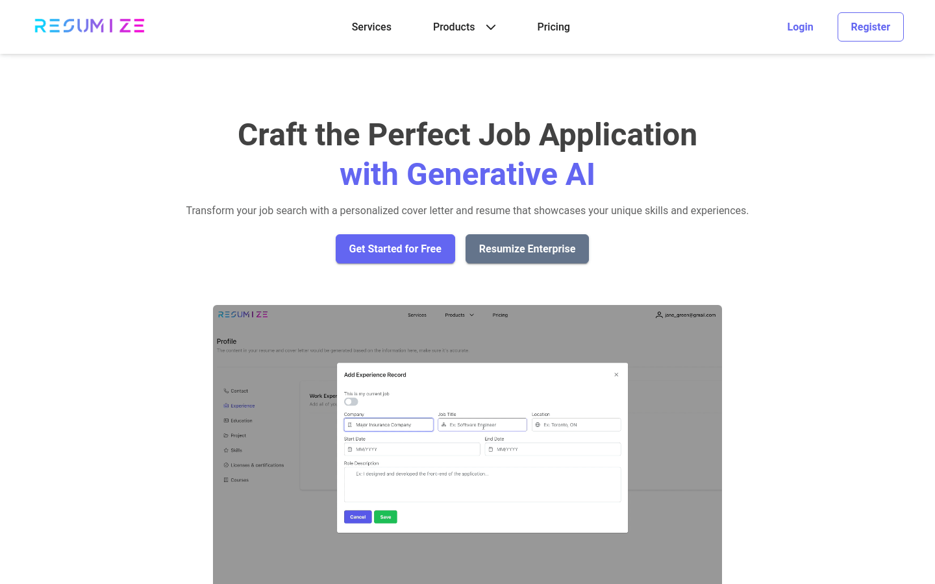Image resolution: width=935 pixels, height=584 pixels.
Task: Click the Get Started for Free button
Action: point(395,249)
